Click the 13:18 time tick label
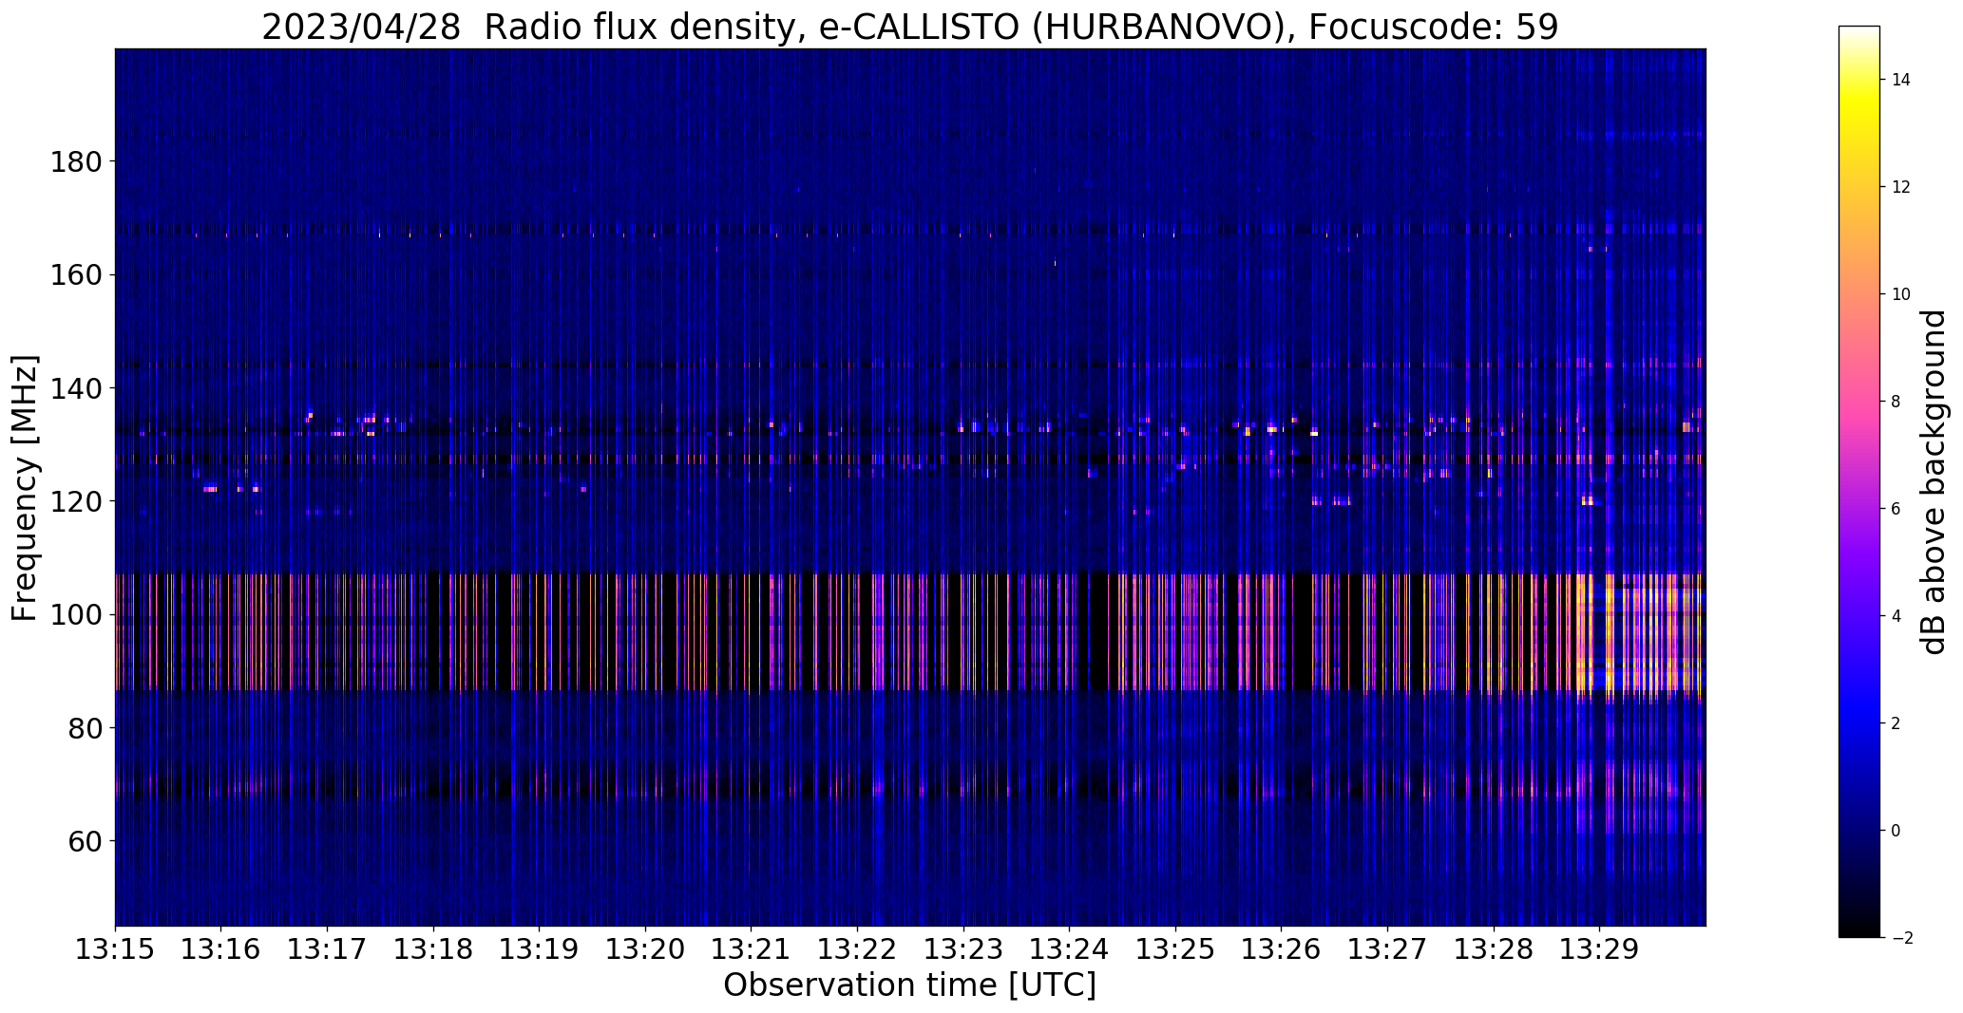1963x1013 pixels. 433,949
